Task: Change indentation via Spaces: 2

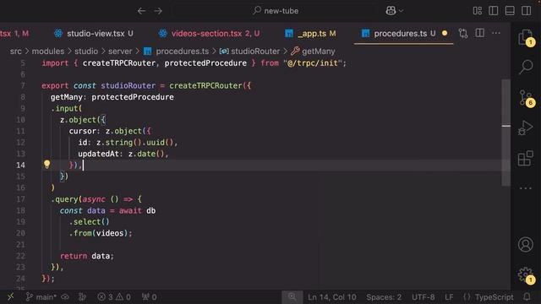Action: (x=384, y=296)
